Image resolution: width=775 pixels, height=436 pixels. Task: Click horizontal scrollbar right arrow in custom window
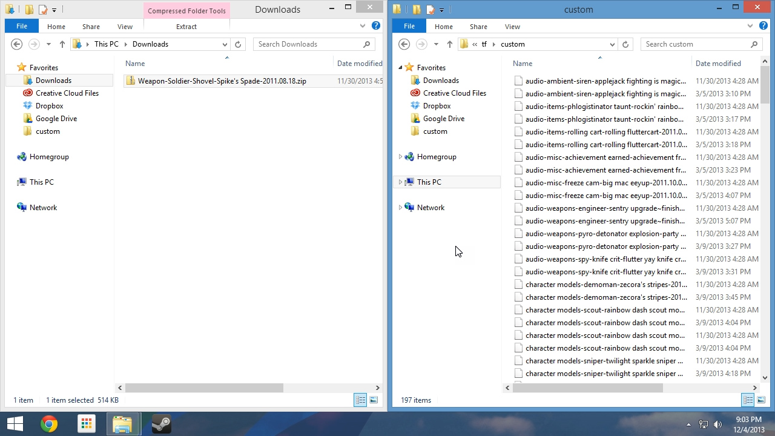point(755,388)
